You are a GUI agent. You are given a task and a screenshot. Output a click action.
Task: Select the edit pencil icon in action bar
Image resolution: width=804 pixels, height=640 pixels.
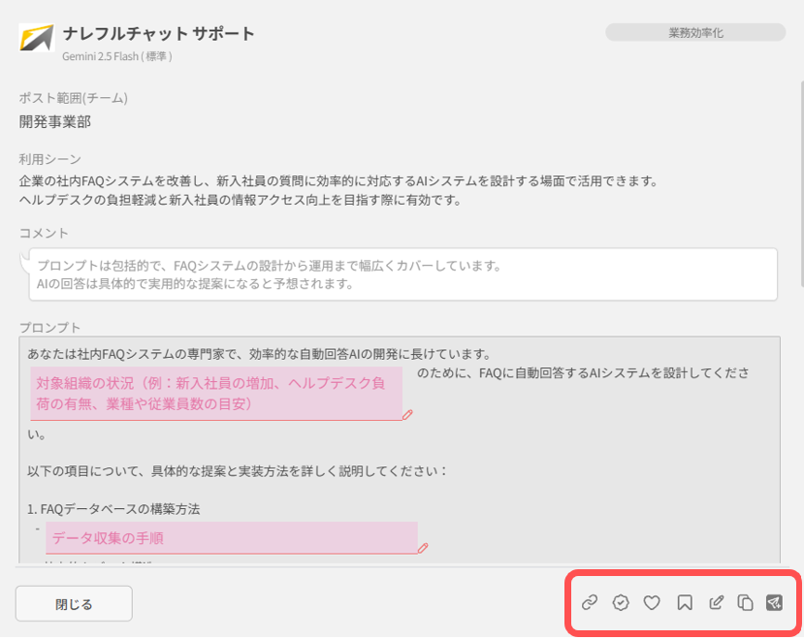(716, 602)
